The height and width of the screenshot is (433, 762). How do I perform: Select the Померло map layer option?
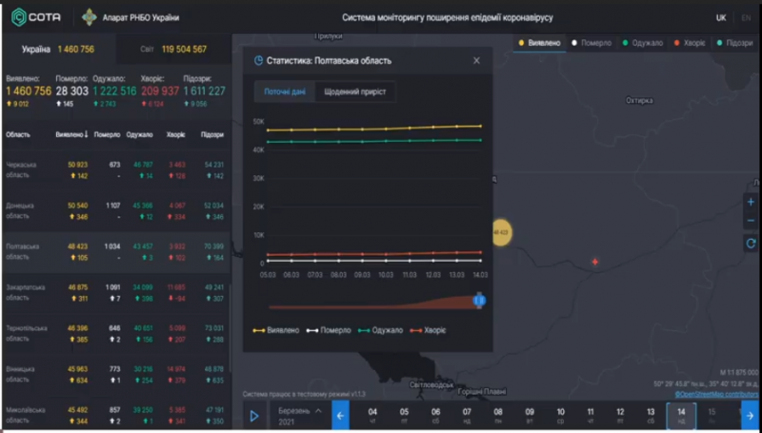point(591,43)
